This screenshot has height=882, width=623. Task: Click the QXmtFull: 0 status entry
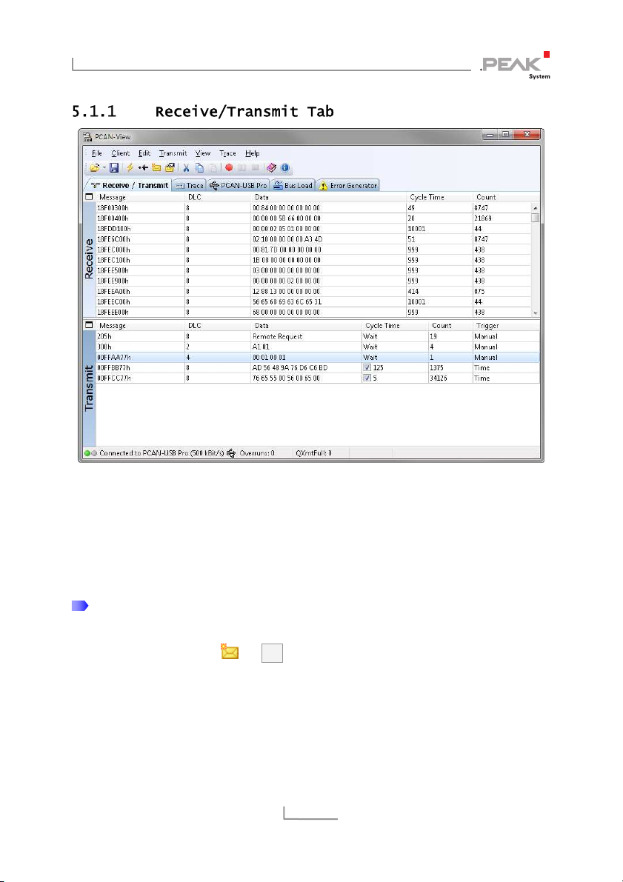[313, 452]
